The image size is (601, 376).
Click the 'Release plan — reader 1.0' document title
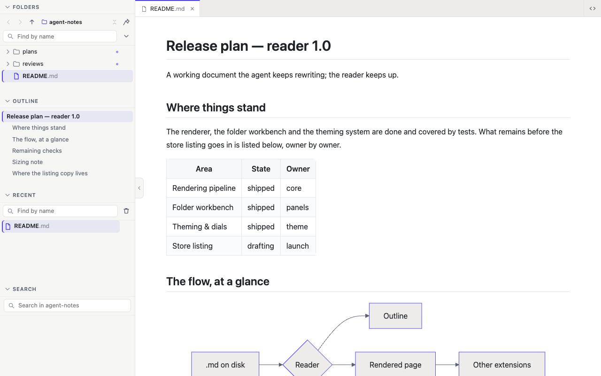[x=248, y=46]
